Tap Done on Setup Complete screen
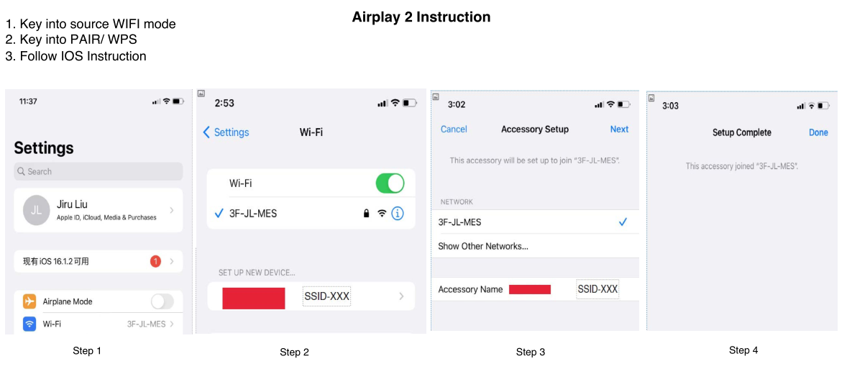Image resolution: width=847 pixels, height=387 pixels. (818, 132)
